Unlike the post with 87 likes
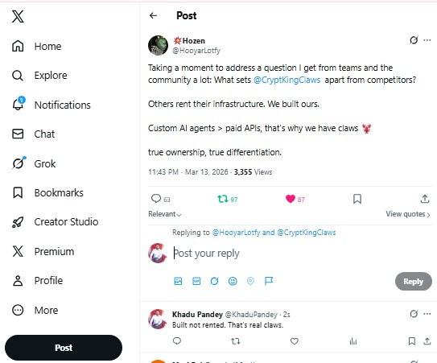 (291, 199)
